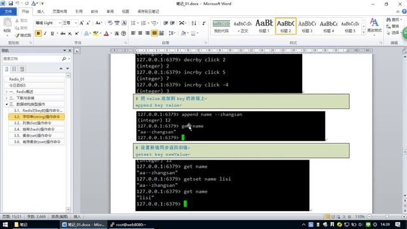The width and height of the screenshot is (407, 229).
Task: Click the Enclose Characters circle icon
Action: (x=123, y=34)
